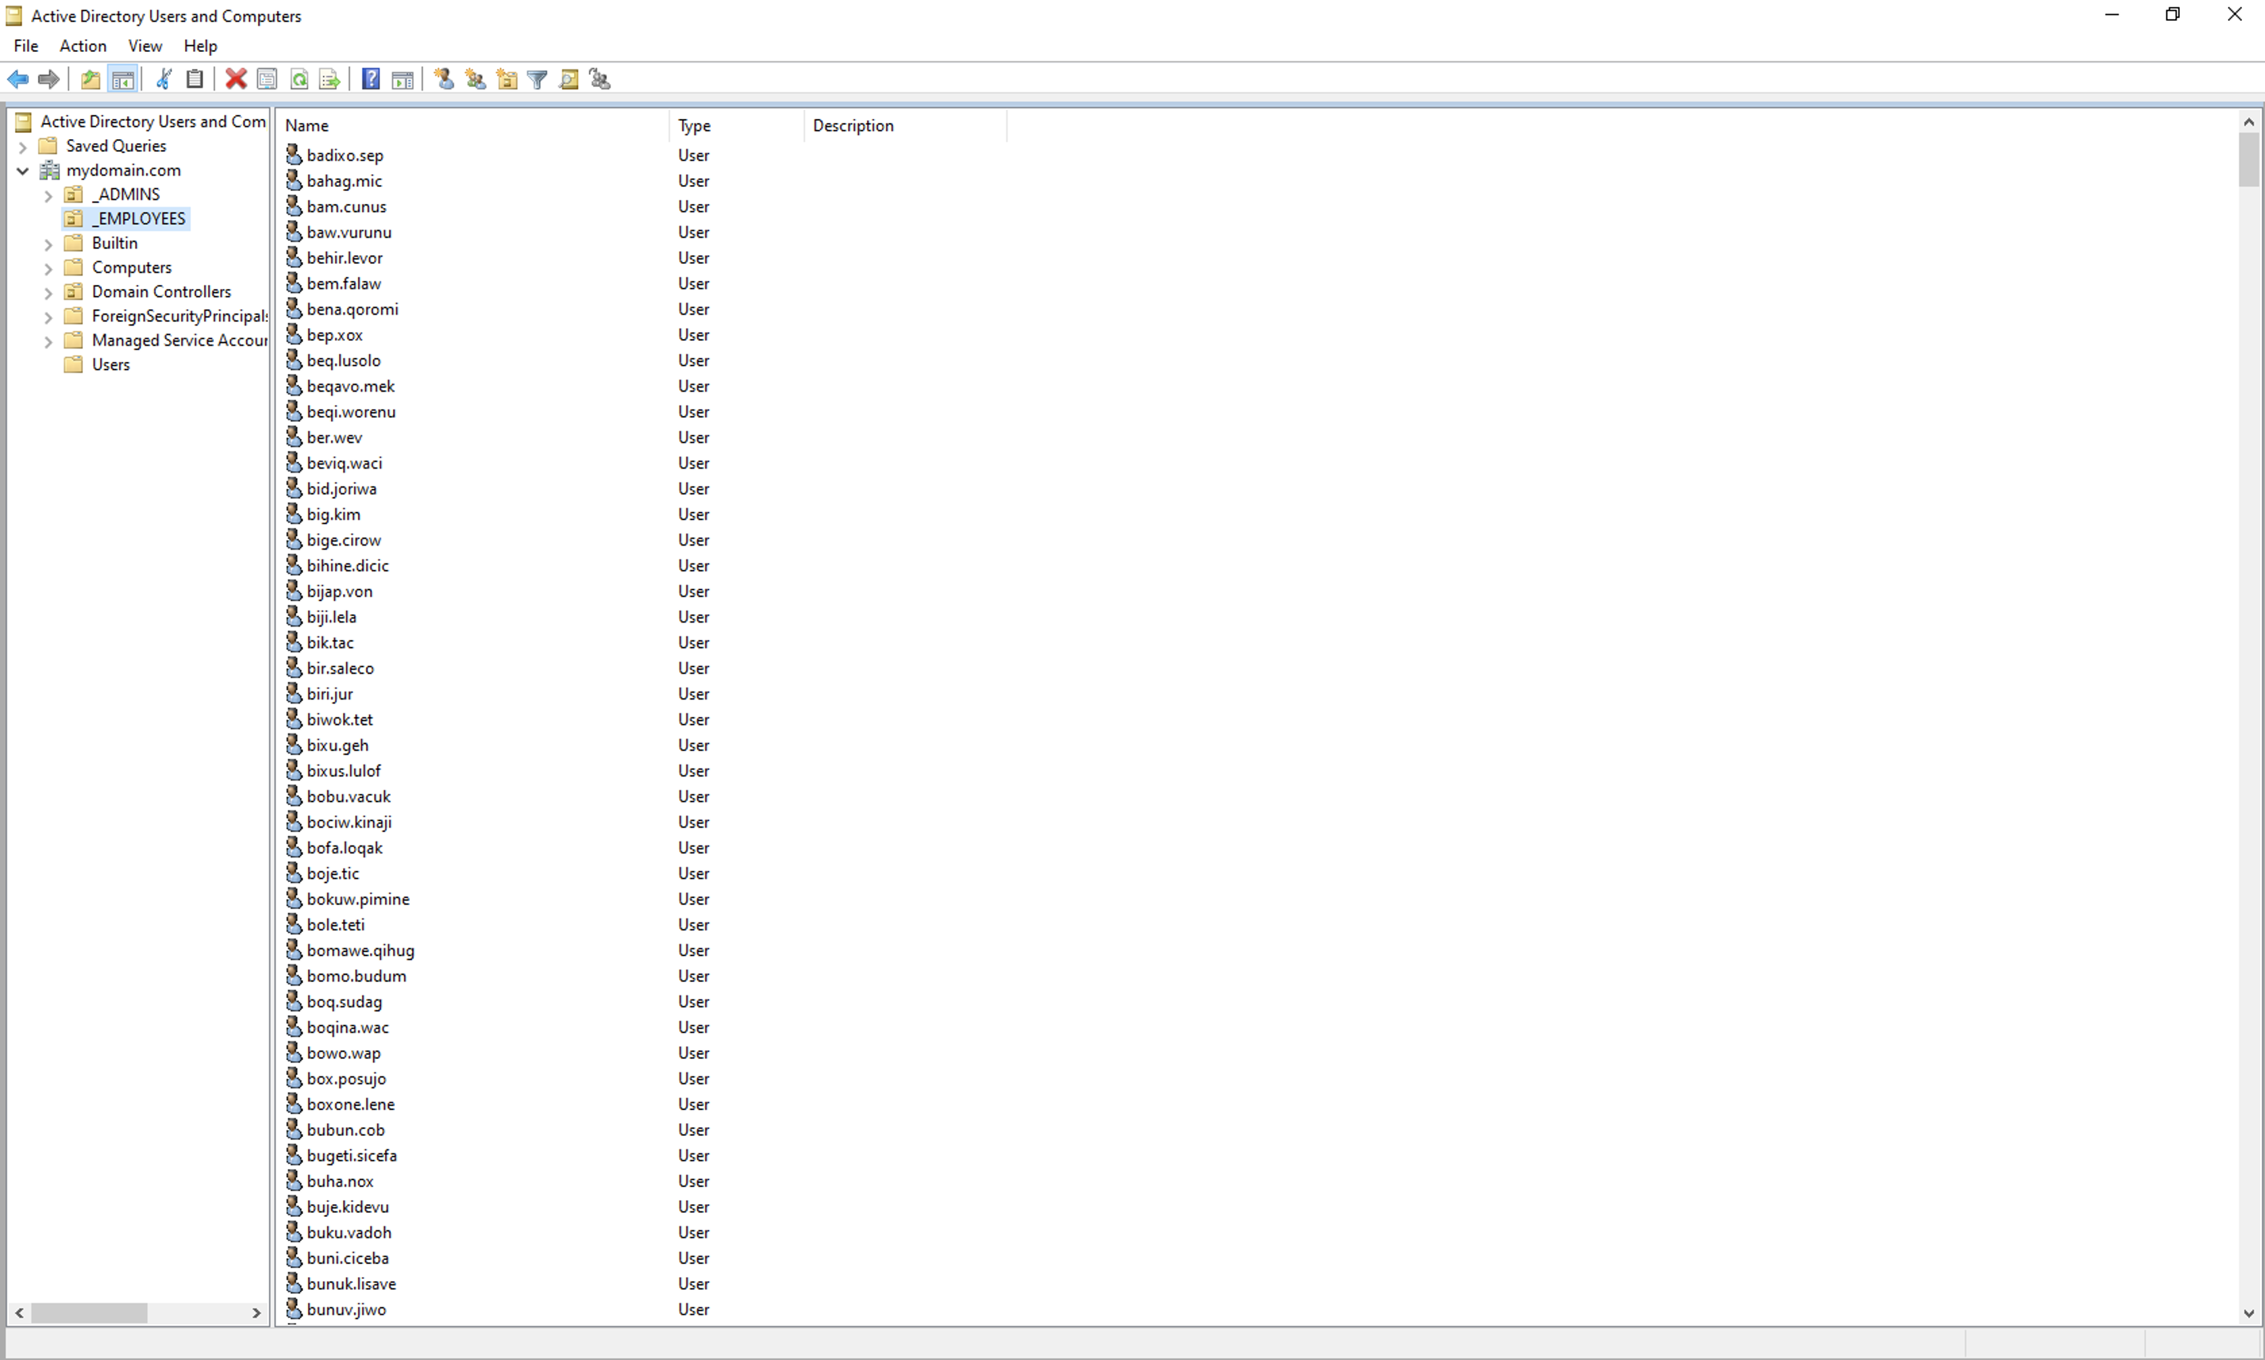Screen dimensions: 2265x1360
Task: Click the Description column header
Action: [906, 126]
